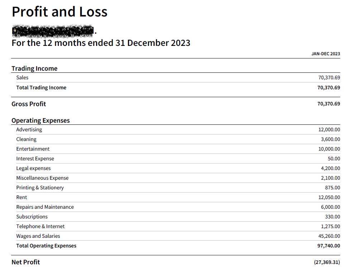The height and width of the screenshot is (279, 352).
Task: Select the JAN-DEC 2023 column header
Action: click(x=325, y=54)
